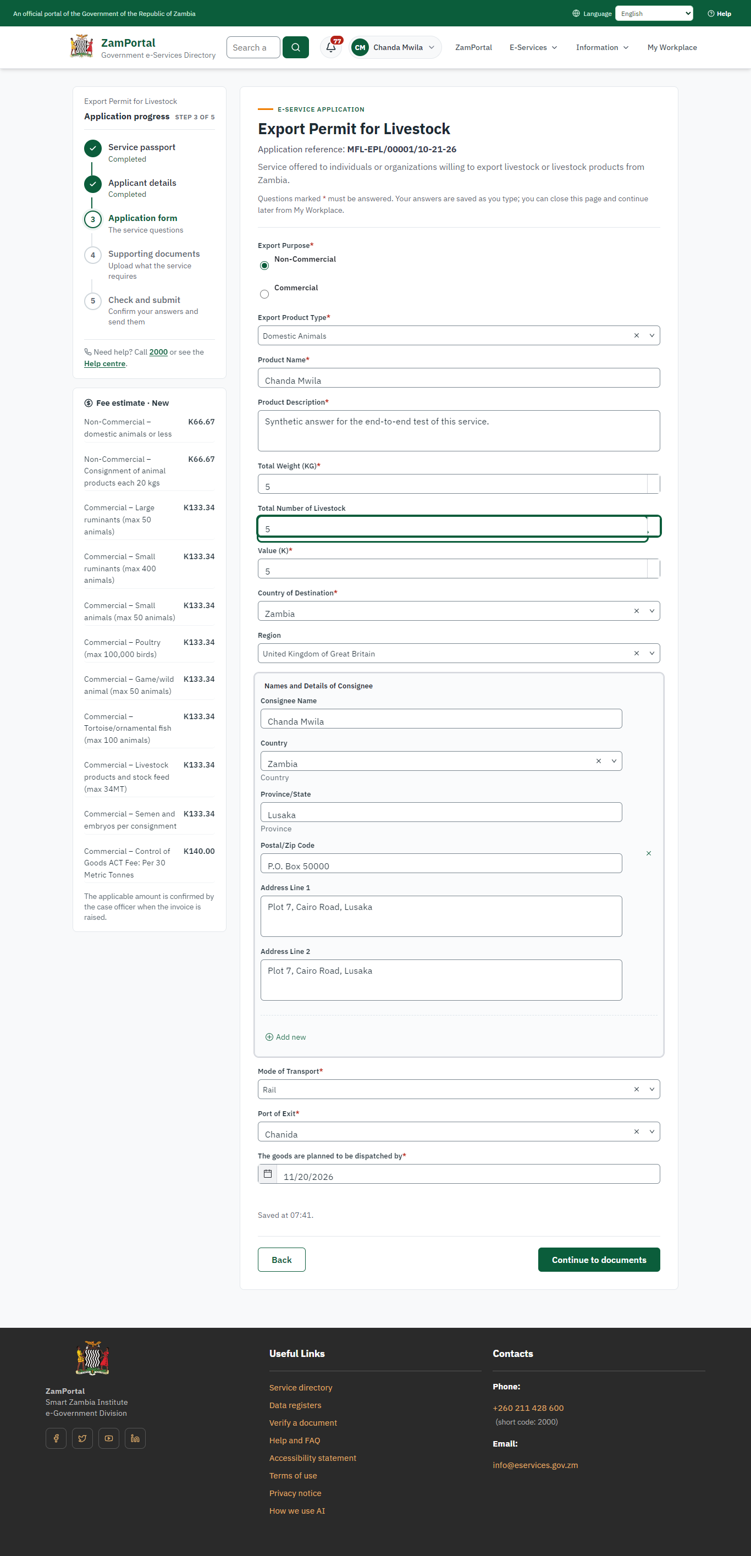Click the Product Description text area
Viewport: 751px width, 1556px height.
[x=459, y=431]
